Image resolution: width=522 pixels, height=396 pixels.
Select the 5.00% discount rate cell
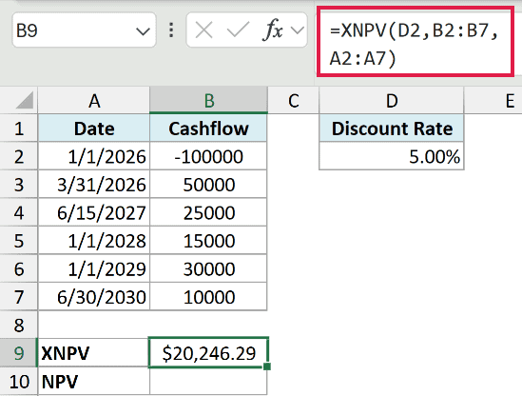pyautogui.click(x=392, y=156)
